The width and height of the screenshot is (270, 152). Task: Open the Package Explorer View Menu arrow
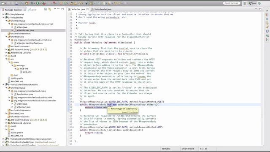(x=55, y=8)
